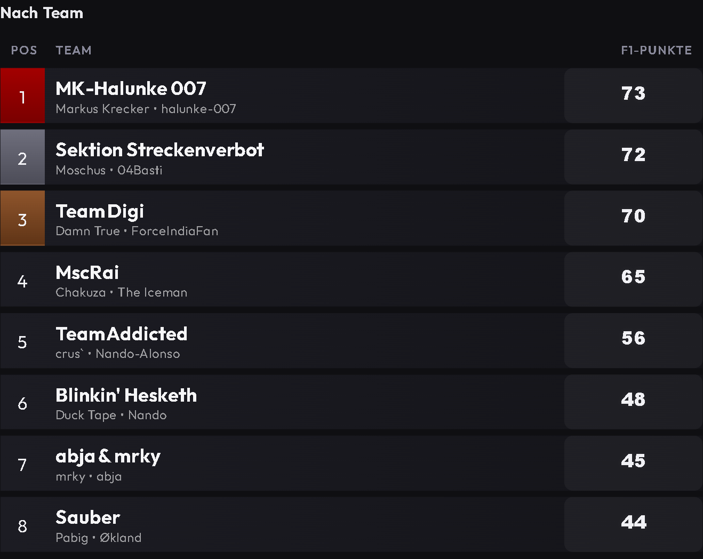The height and width of the screenshot is (559, 703).
Task: Open the MK-Halunke 007 team row
Action: point(351,96)
